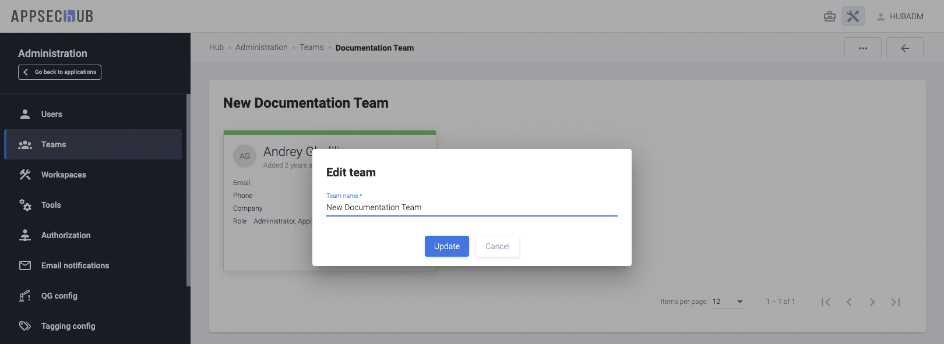Open the HUBADM user profile menu

[x=900, y=16]
